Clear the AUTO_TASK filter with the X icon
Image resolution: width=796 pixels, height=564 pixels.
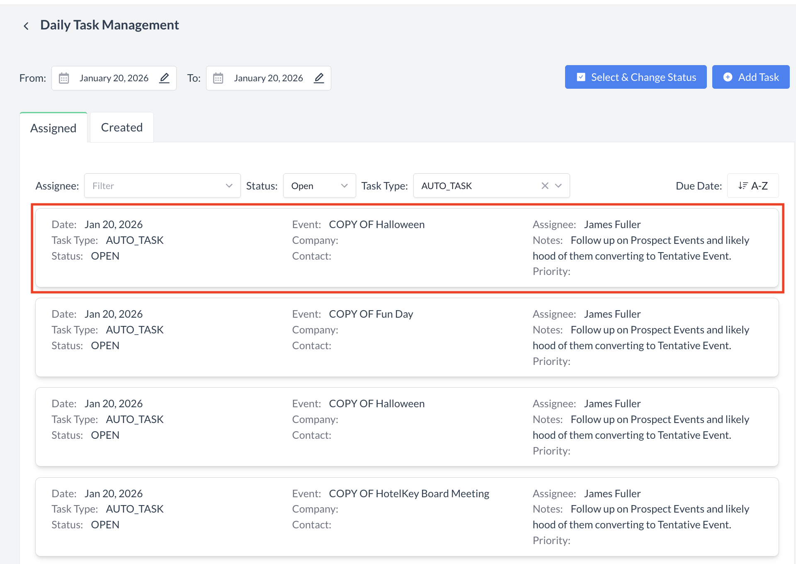545,186
